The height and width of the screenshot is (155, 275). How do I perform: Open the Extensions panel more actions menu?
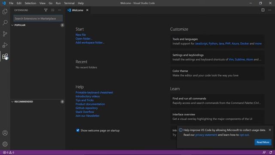[60, 10]
